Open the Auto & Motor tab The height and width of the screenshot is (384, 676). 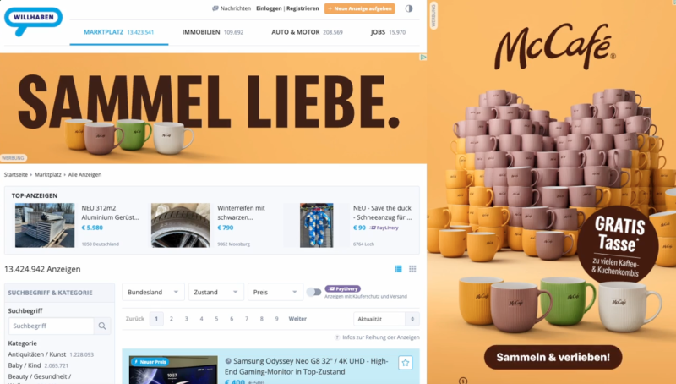(x=307, y=32)
